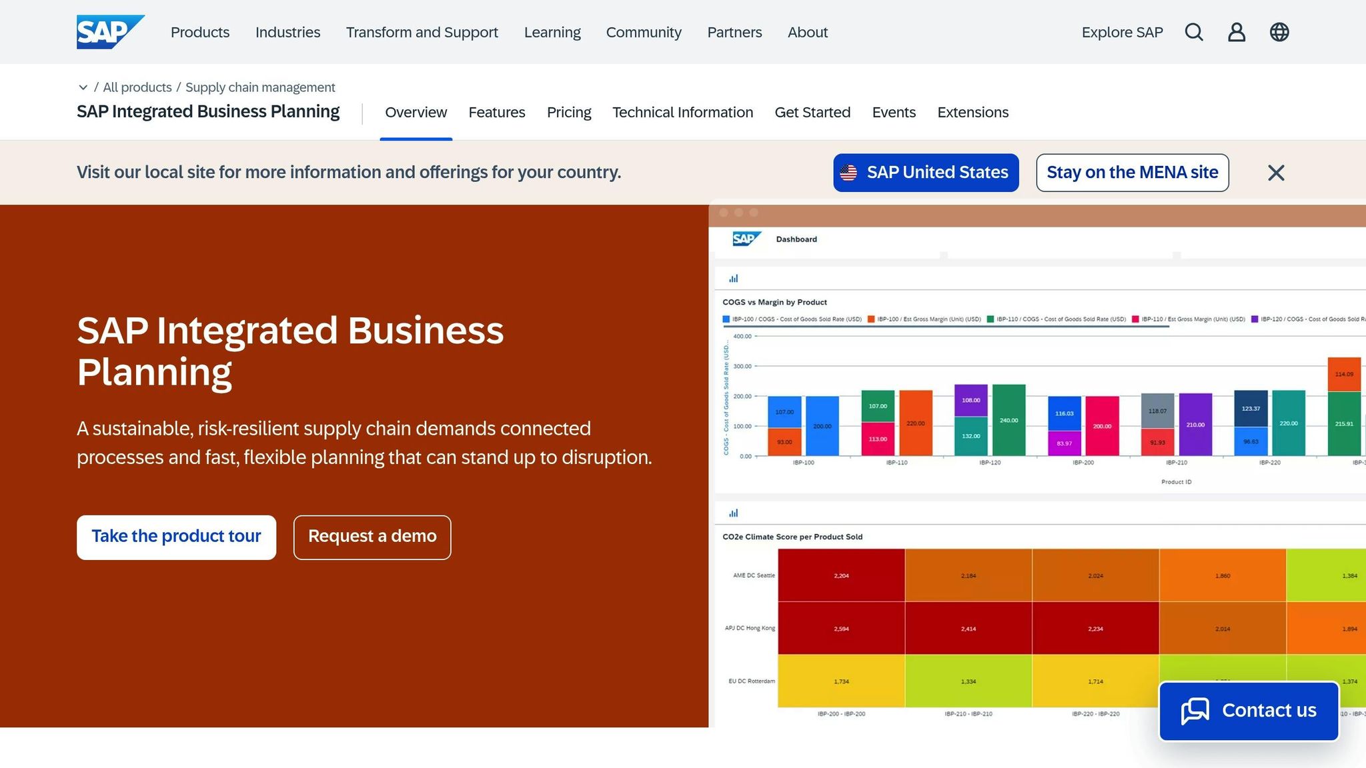The width and height of the screenshot is (1366, 768).
Task: Click the SAP logo inside the Dashboard mockup
Action: tap(746, 239)
